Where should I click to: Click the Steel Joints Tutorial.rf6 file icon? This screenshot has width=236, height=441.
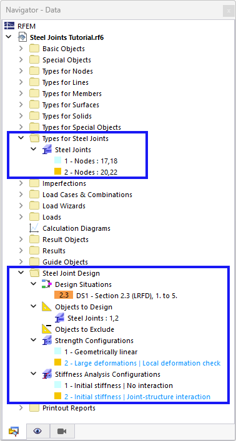point(22,37)
